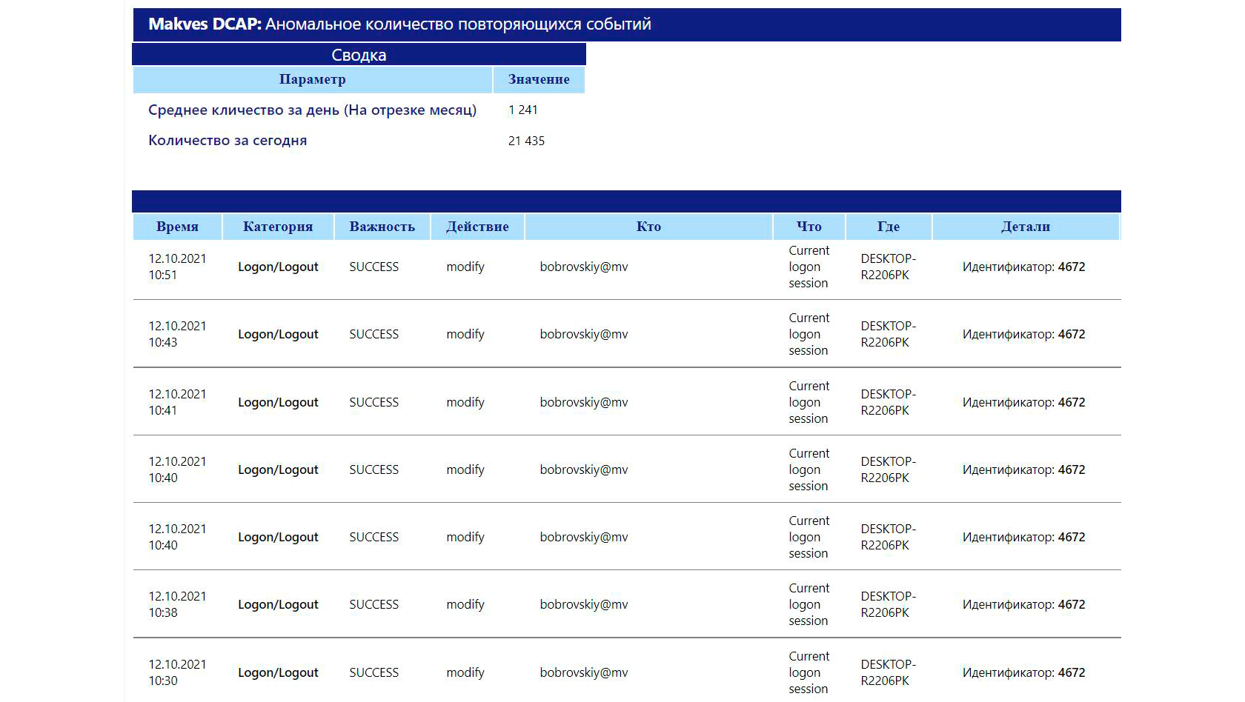Click 'Идентификатор: 4672' in the 10:51 row
The width and height of the screenshot is (1245, 702).
[1023, 267]
